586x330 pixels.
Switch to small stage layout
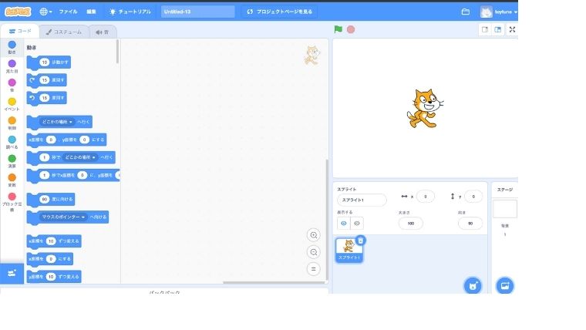485,29
